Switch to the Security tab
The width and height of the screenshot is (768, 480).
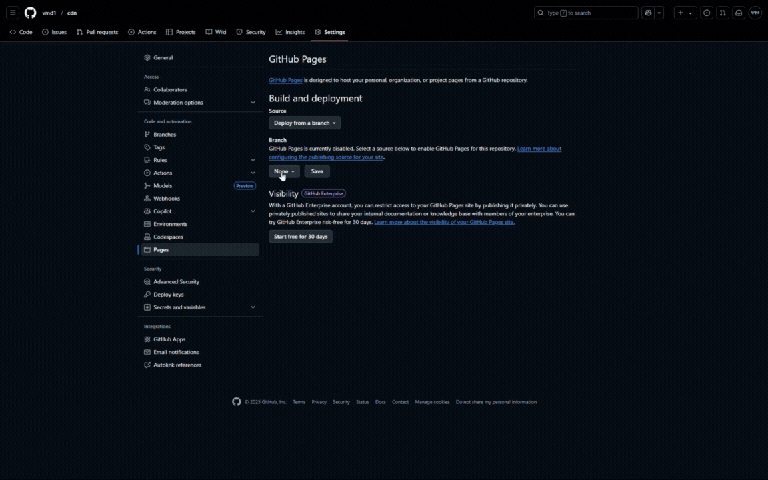(251, 32)
